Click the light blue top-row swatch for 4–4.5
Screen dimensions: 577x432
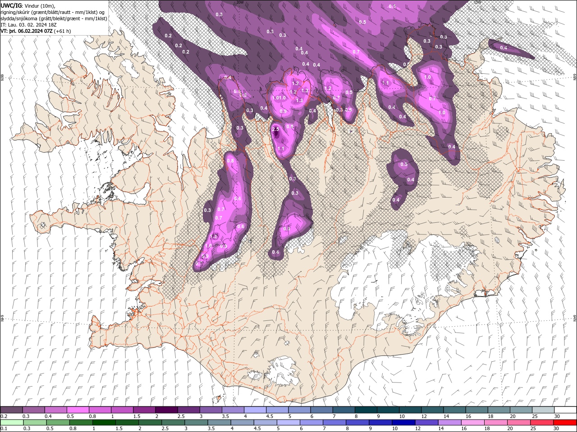click(x=255, y=410)
